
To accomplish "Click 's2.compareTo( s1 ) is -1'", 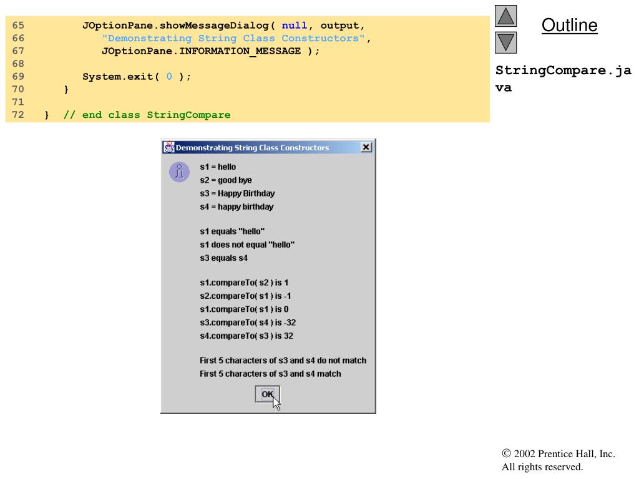I will click(x=245, y=296).
